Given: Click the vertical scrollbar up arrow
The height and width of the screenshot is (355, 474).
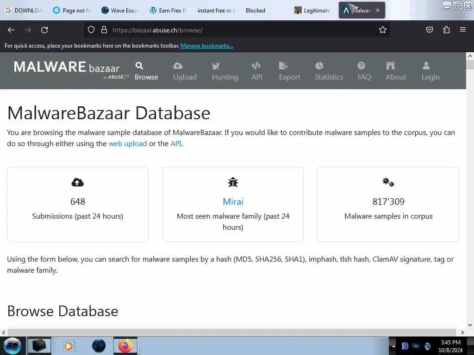Looking at the screenshot, I should (x=470, y=56).
